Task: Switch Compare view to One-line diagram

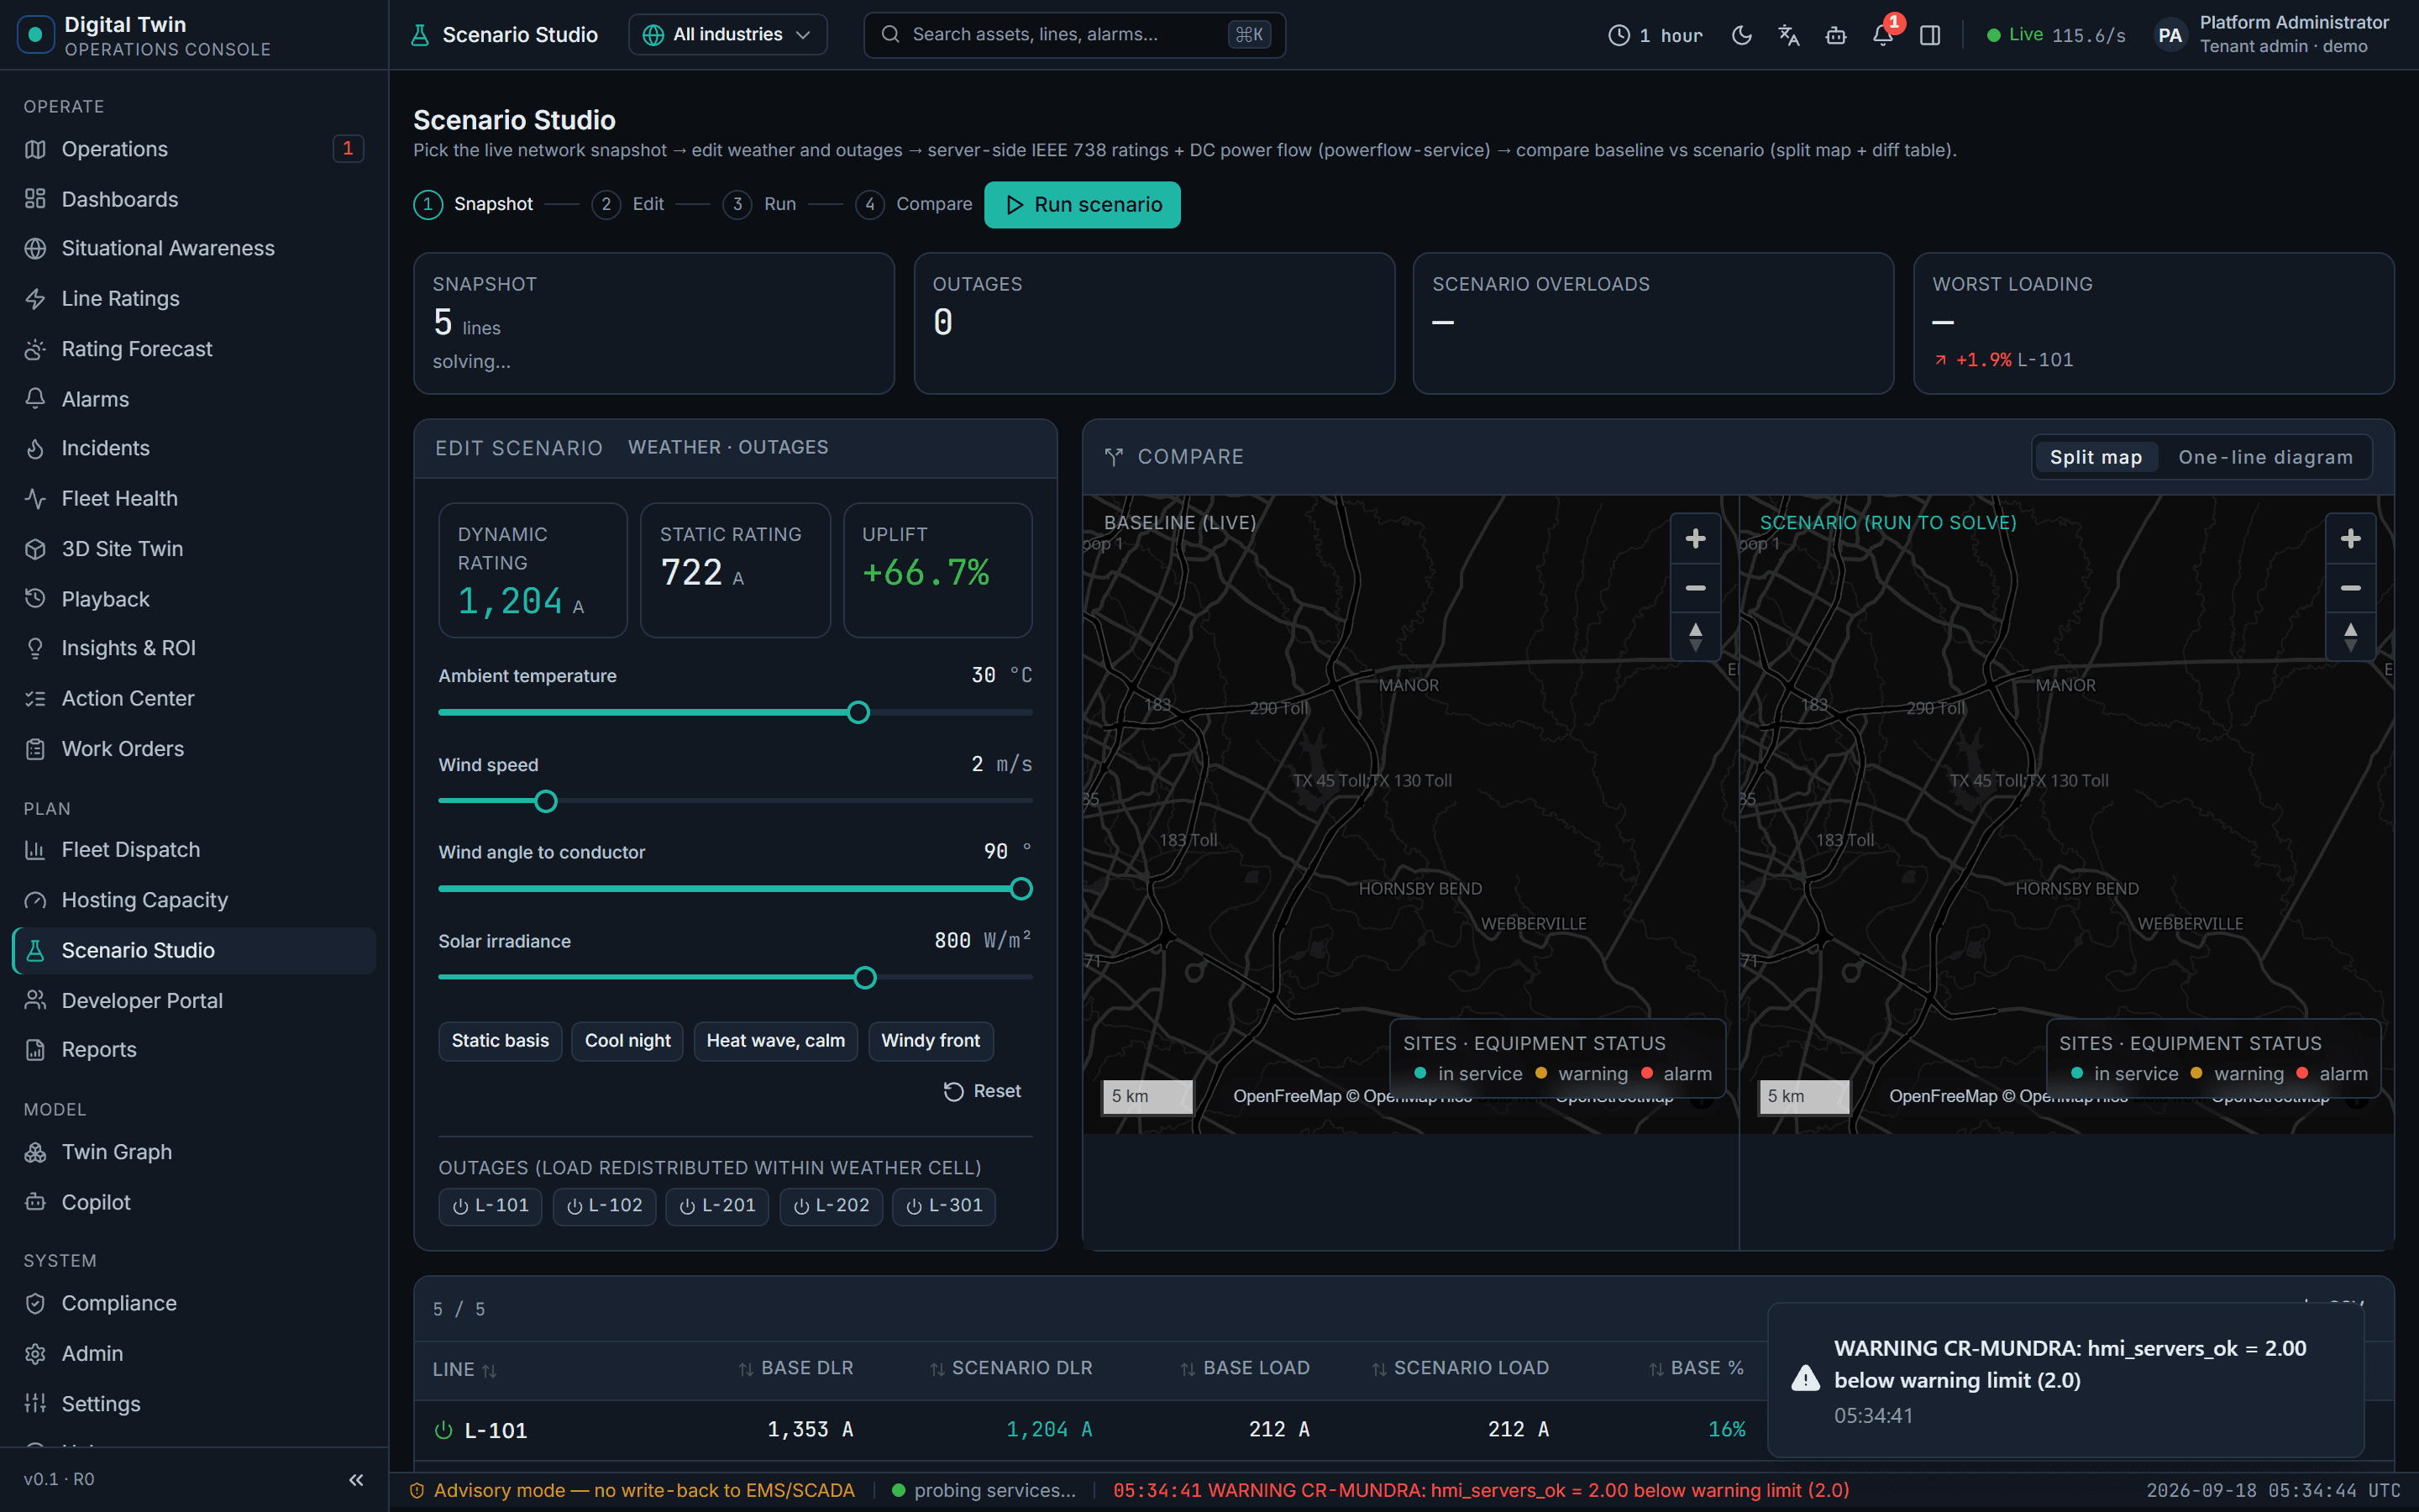Action: 2265,457
